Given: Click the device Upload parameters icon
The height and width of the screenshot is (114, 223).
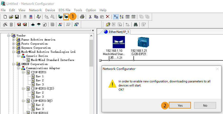Looking at the screenshot, I should 33,24.
